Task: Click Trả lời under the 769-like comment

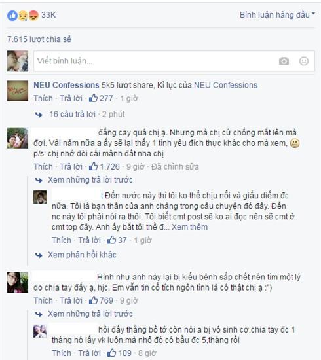Action: coord(71,300)
